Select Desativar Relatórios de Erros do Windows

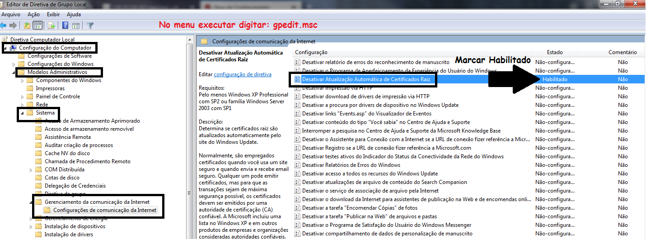pos(351,165)
